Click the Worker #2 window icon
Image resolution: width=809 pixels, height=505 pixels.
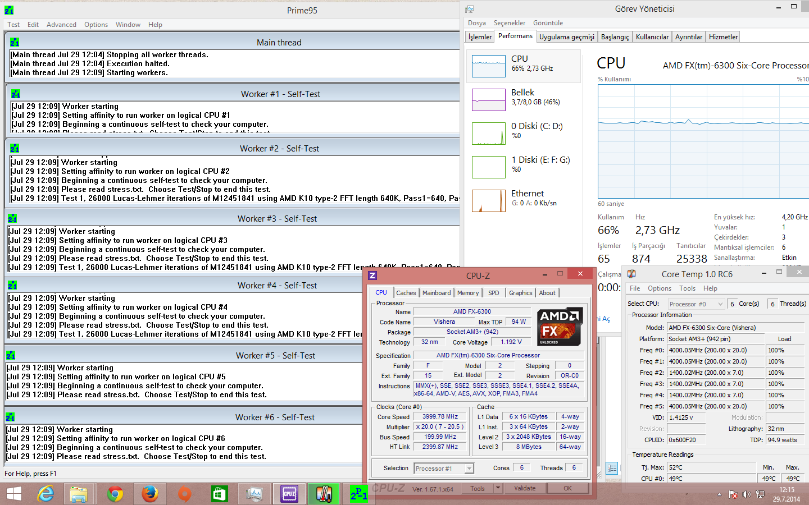tap(15, 148)
